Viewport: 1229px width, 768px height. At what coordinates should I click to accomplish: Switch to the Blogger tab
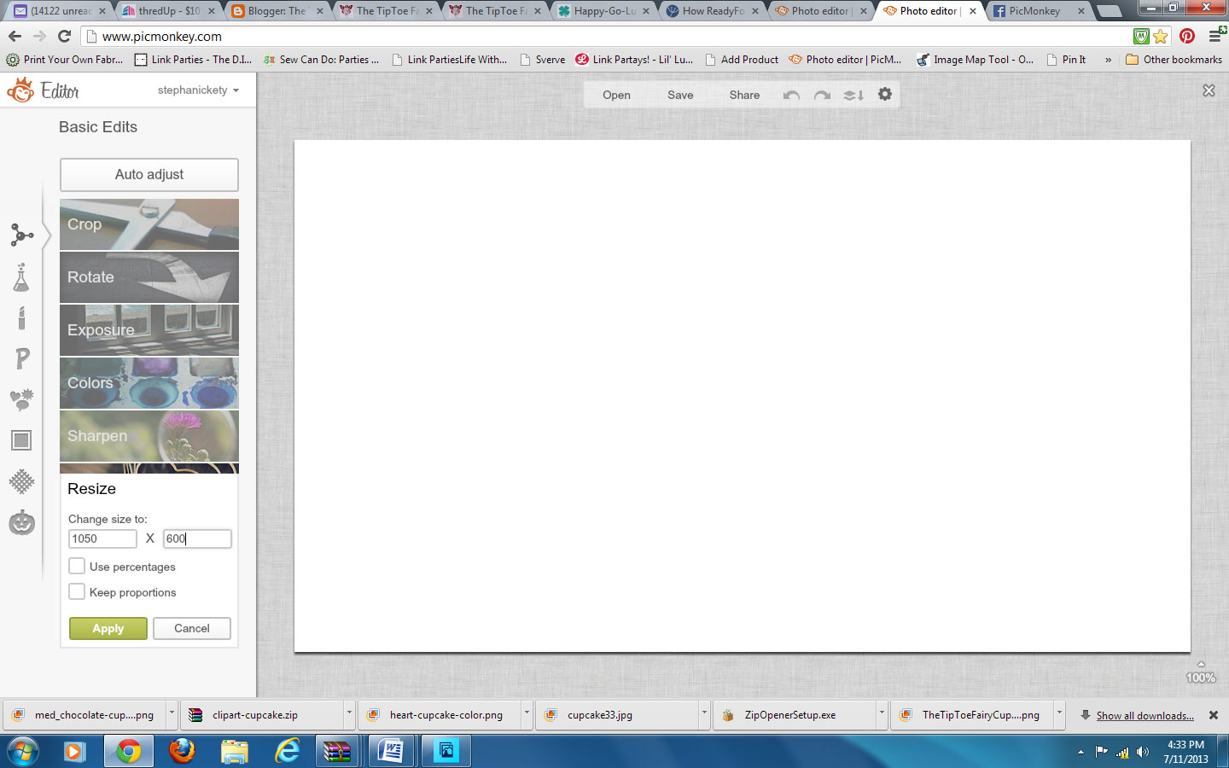point(277,11)
